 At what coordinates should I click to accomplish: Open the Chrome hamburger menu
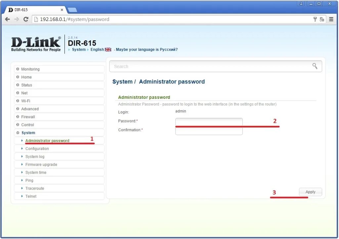[x=331, y=19]
